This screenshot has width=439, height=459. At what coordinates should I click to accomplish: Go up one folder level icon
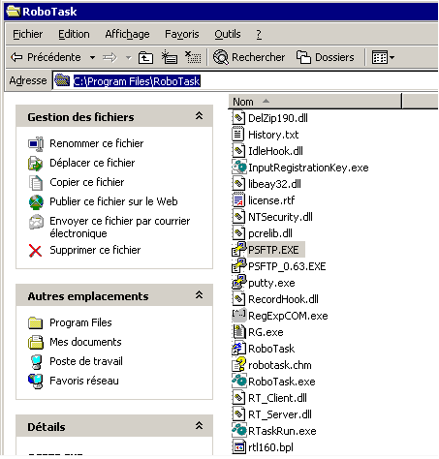[145, 58]
